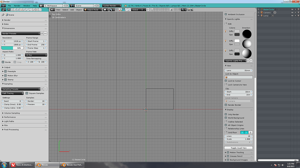Select the scale manipulator icon
The height and width of the screenshot is (168, 300).
click(130, 10)
